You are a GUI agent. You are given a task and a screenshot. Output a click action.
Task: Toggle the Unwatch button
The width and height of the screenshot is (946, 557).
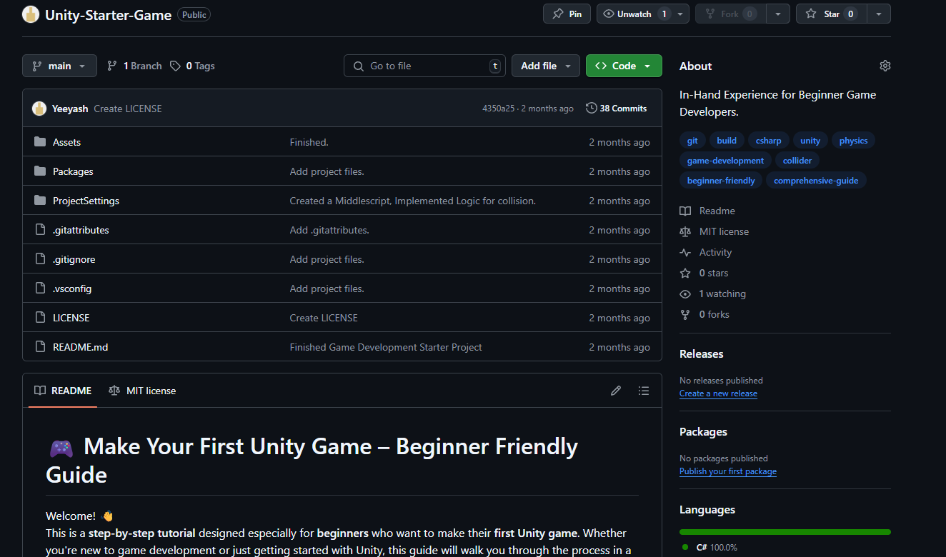tap(634, 14)
